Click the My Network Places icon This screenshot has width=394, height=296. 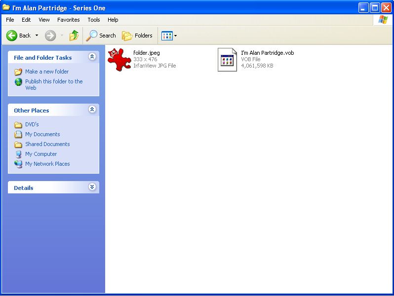pyautogui.click(x=18, y=164)
